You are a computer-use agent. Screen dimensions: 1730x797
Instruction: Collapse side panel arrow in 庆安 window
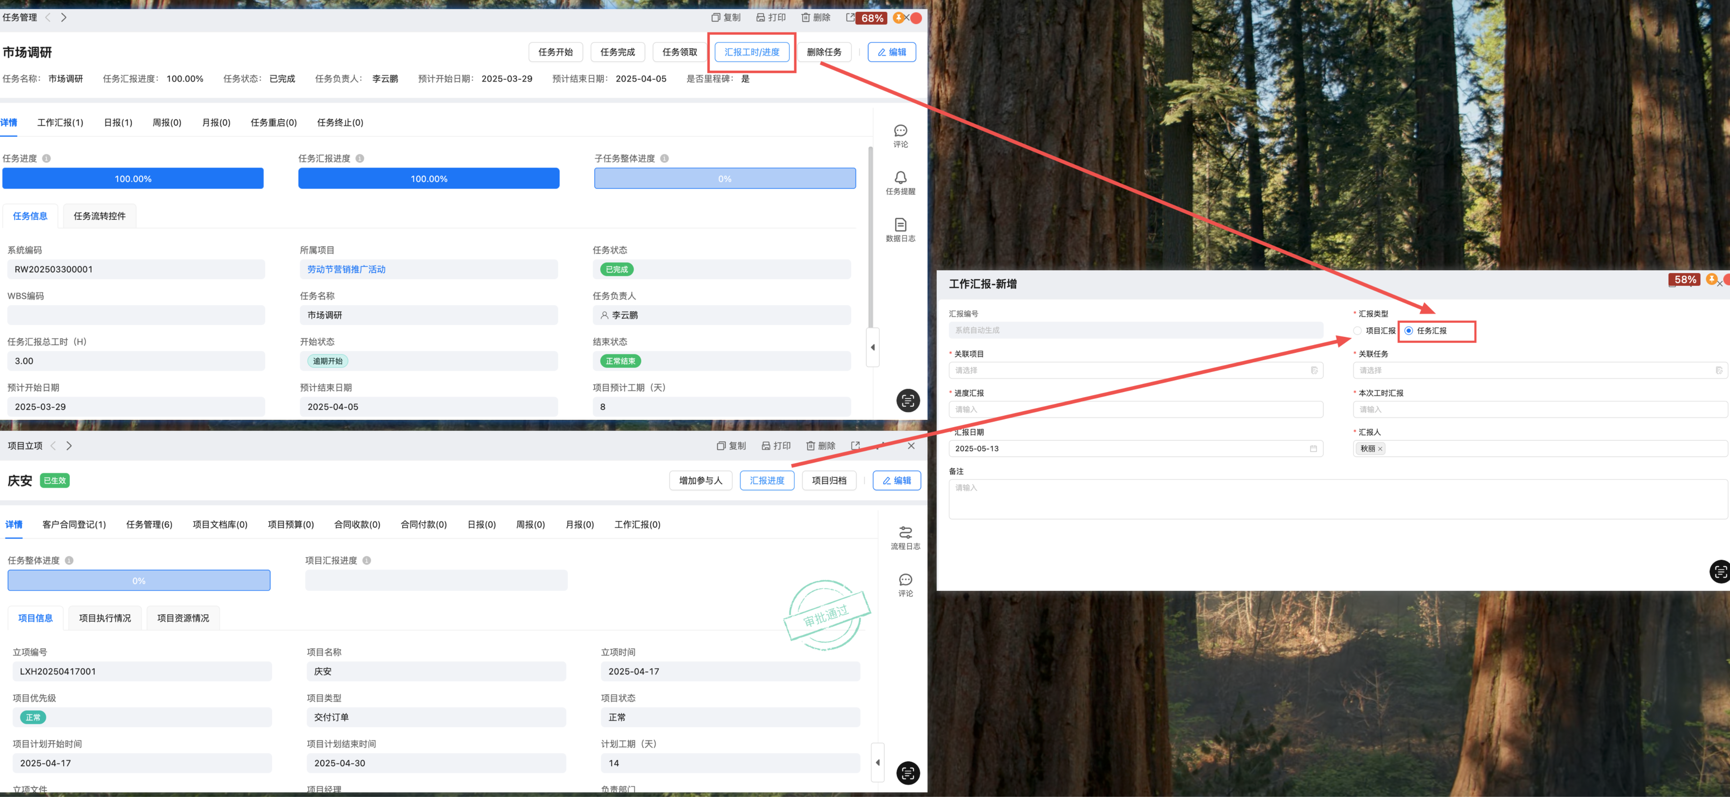click(877, 763)
